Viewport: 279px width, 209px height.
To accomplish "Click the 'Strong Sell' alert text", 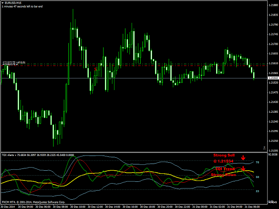I will pyautogui.click(x=224, y=156).
